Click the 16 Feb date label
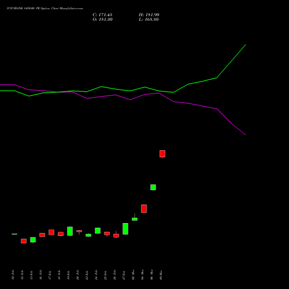 click(x=40, y=275)
